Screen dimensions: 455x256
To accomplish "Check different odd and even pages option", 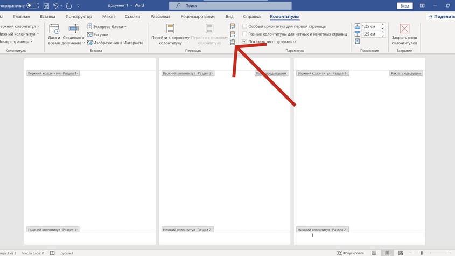I will (x=245, y=34).
